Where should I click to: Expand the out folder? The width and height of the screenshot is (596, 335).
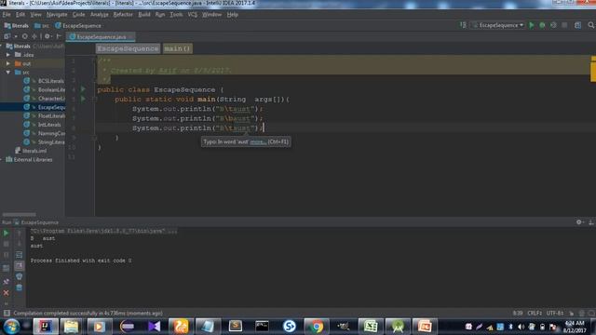pyautogui.click(x=8, y=63)
